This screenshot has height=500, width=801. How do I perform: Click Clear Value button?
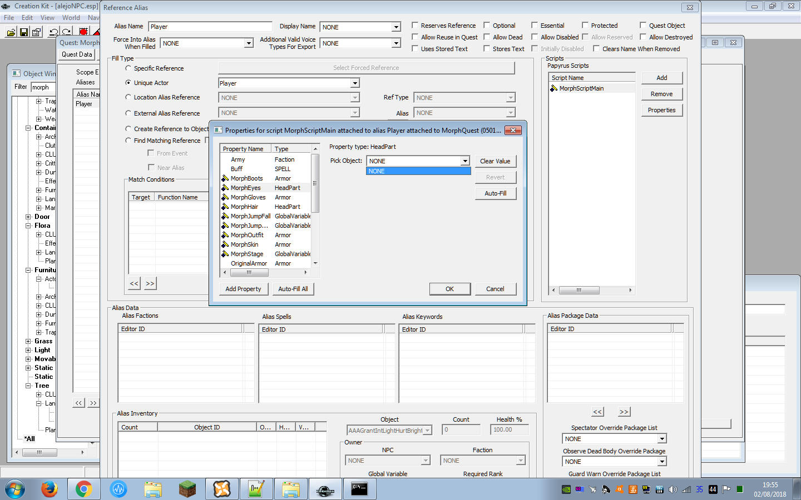coord(495,161)
